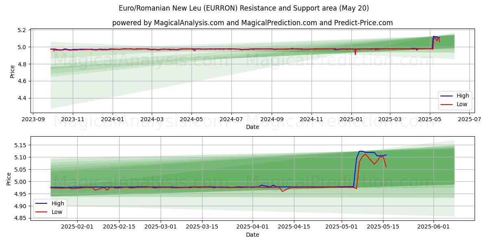
Task: Click the 2023-09 x-axis tick label
Action: click(33, 120)
